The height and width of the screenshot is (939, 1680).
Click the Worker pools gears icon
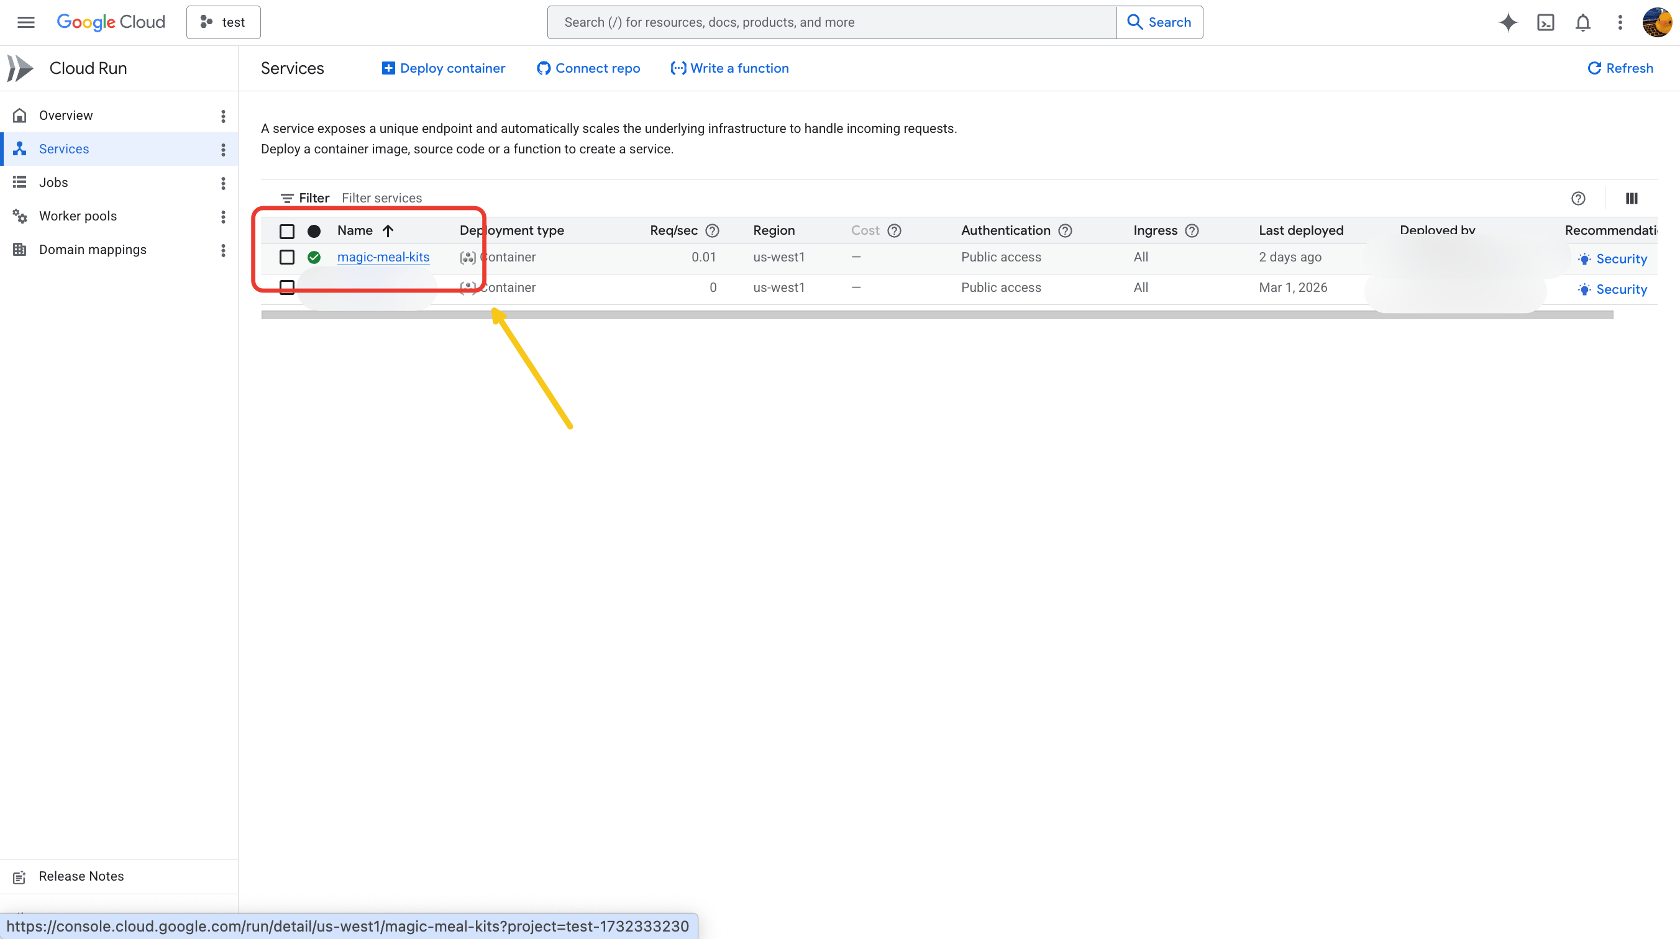click(19, 216)
